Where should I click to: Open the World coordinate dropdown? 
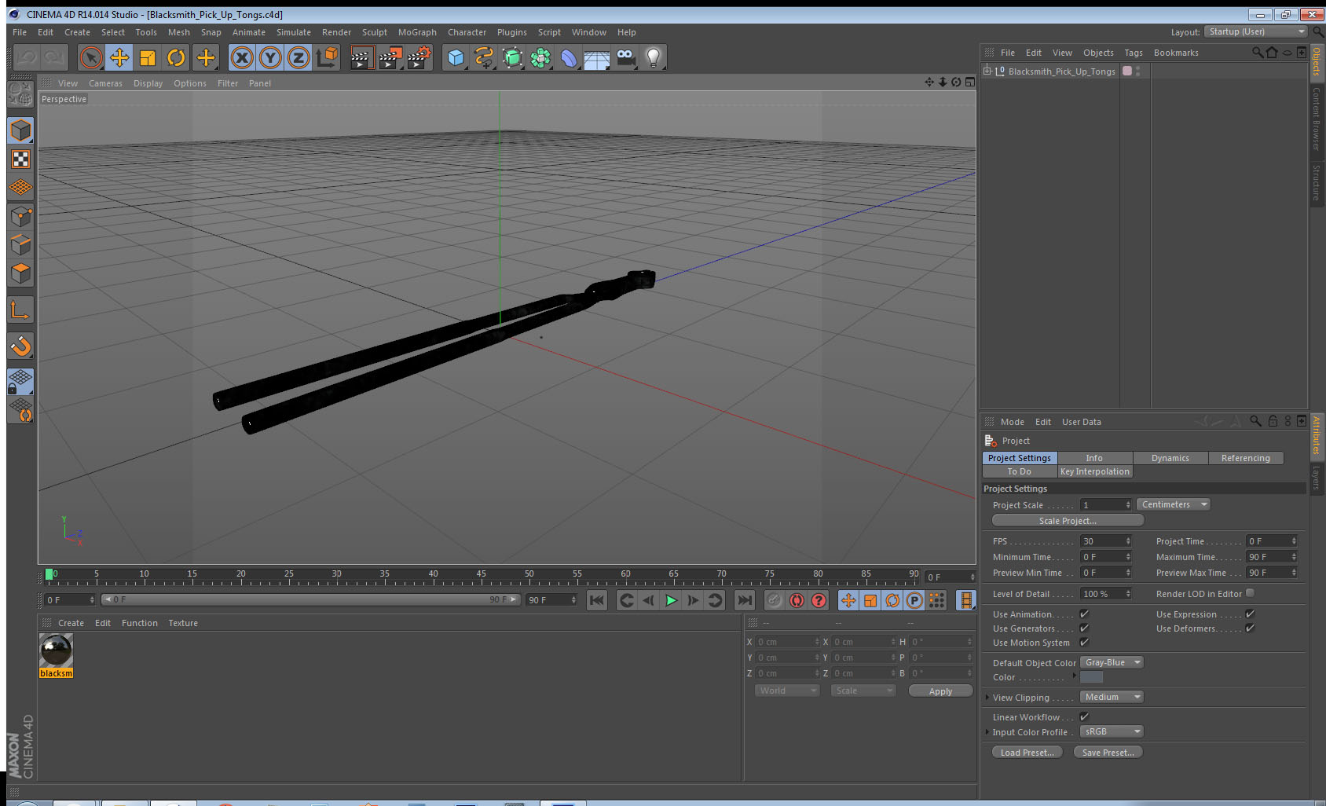(787, 691)
